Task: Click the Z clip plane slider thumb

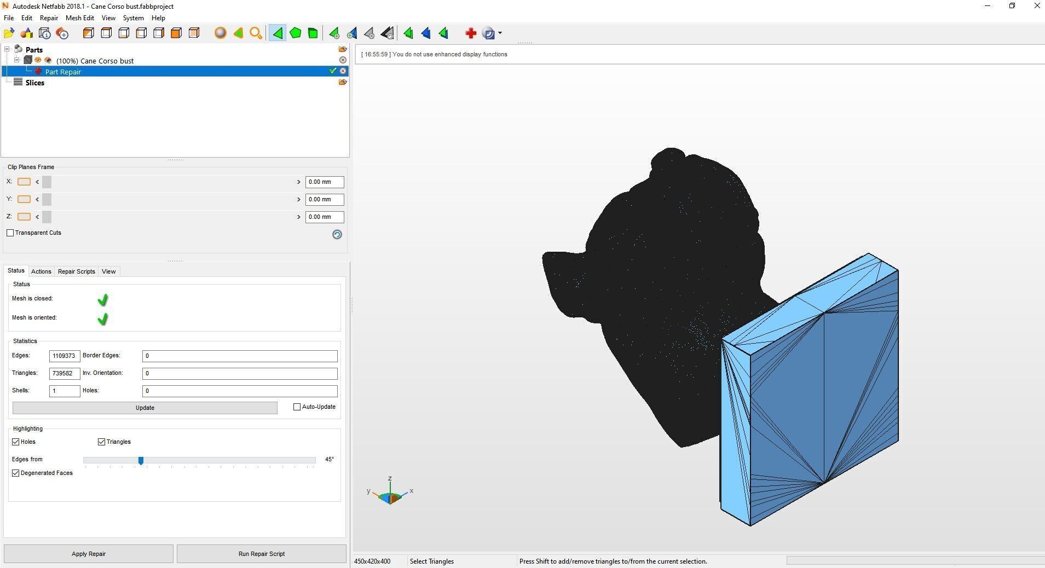Action: pos(47,217)
